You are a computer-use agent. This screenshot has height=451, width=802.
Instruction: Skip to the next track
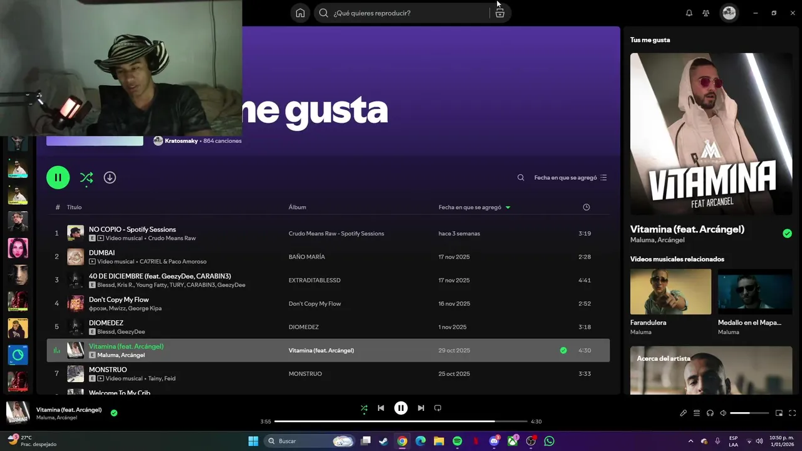click(x=421, y=408)
